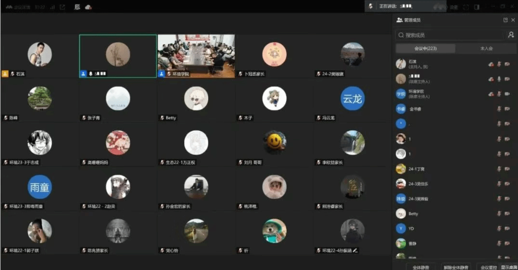Click the 解除全体静音 unmute all button
Image resolution: width=518 pixels, height=270 pixels.
pos(456,267)
